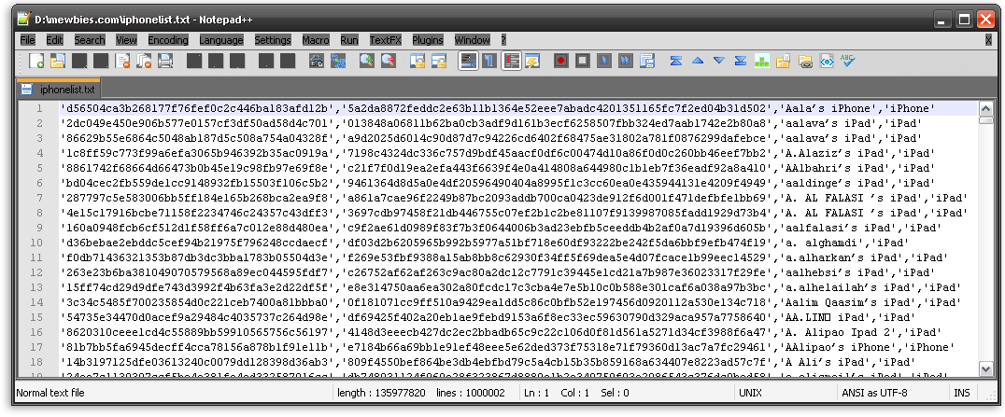The height and width of the screenshot is (417, 1005).
Task: Click the blue 'e' page preview icon
Action: (827, 61)
